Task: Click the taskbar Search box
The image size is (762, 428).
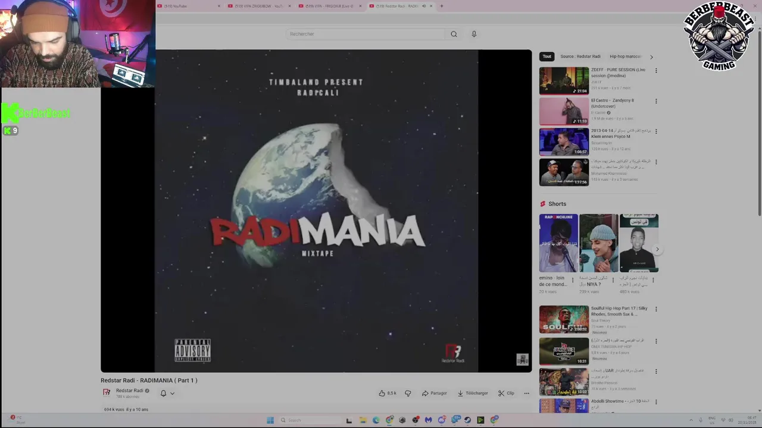Action: pyautogui.click(x=310, y=420)
